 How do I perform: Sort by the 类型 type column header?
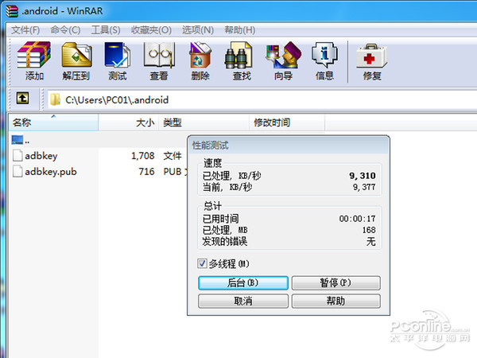click(204, 123)
